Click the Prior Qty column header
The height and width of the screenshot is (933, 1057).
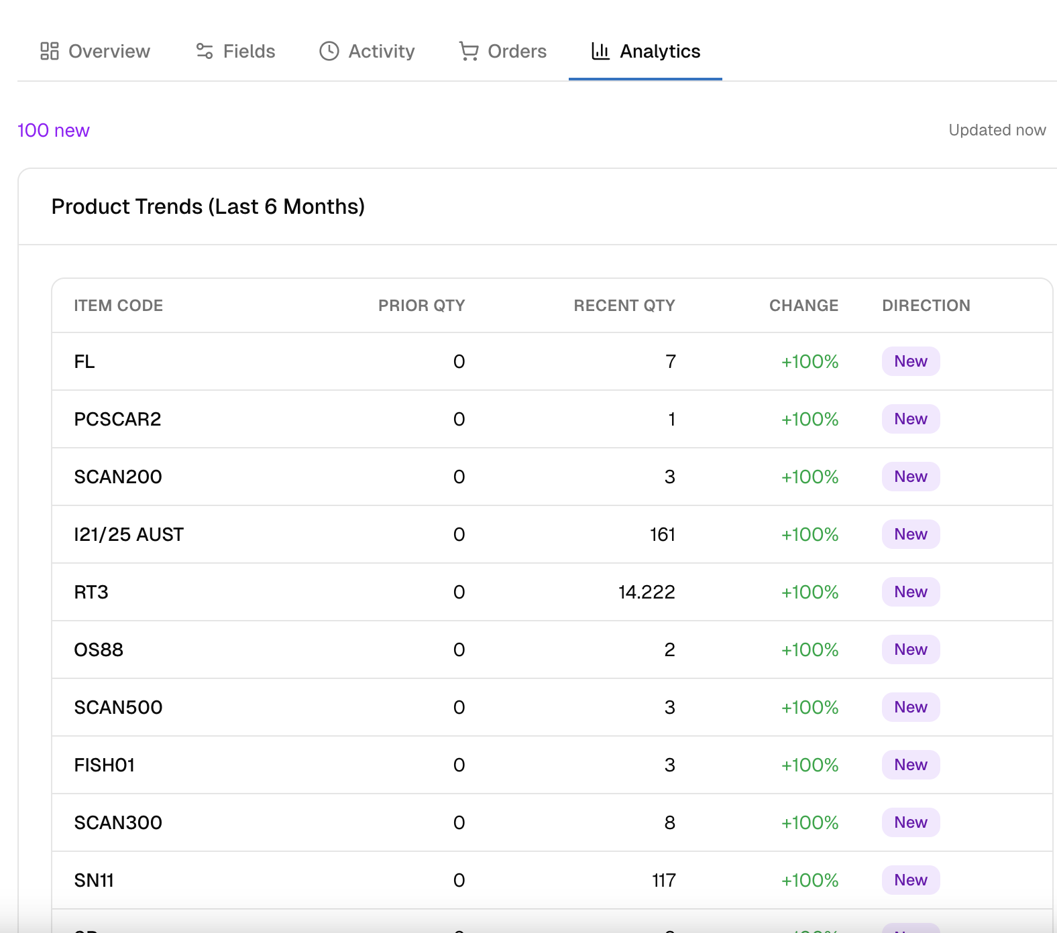click(421, 306)
